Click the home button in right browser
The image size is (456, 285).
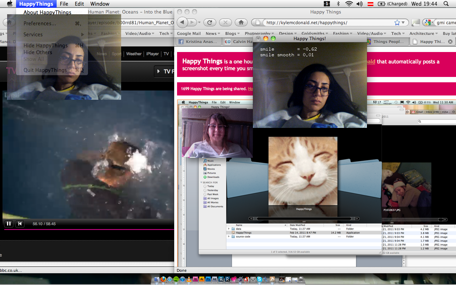tap(241, 22)
